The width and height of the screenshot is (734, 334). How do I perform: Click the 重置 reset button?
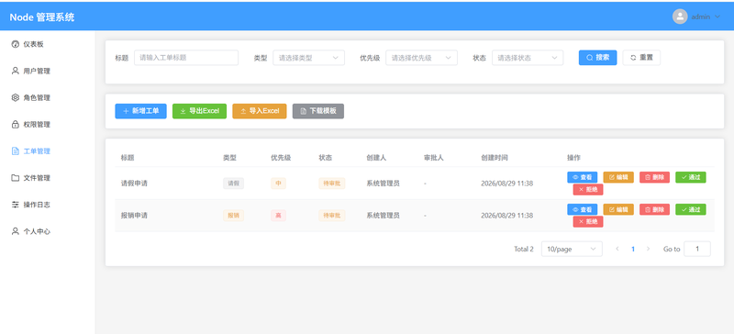[641, 58]
